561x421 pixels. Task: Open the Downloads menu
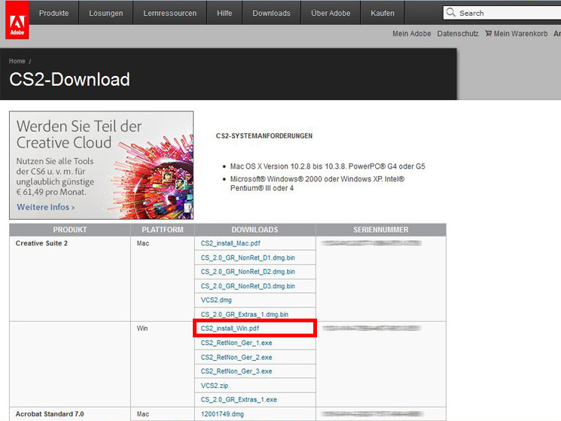(272, 13)
